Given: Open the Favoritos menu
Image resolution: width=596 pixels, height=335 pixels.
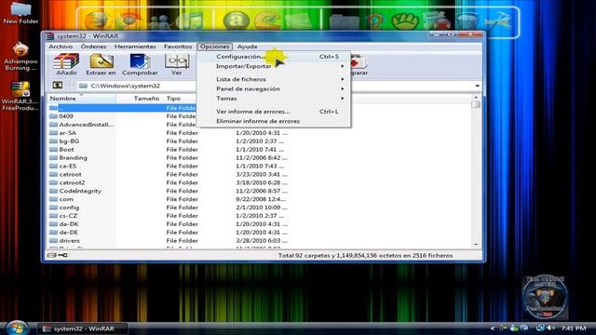Looking at the screenshot, I should pos(178,47).
